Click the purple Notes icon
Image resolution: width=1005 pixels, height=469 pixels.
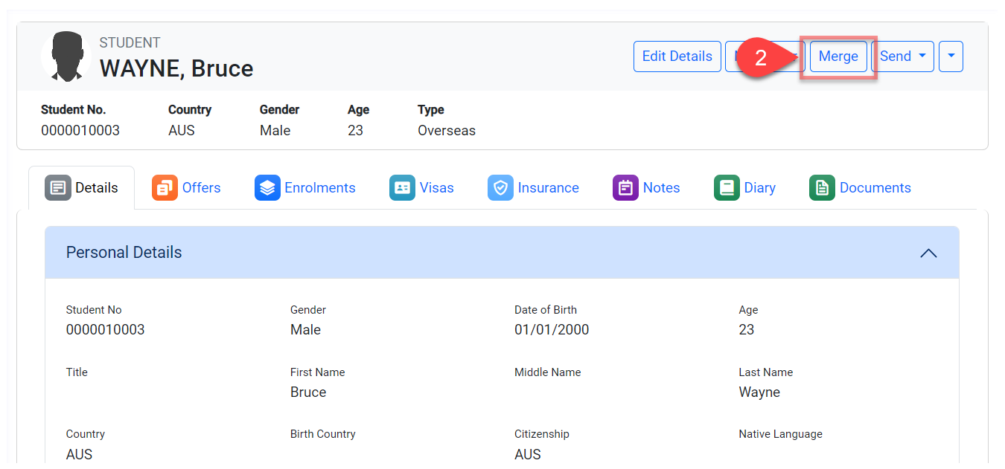[625, 188]
